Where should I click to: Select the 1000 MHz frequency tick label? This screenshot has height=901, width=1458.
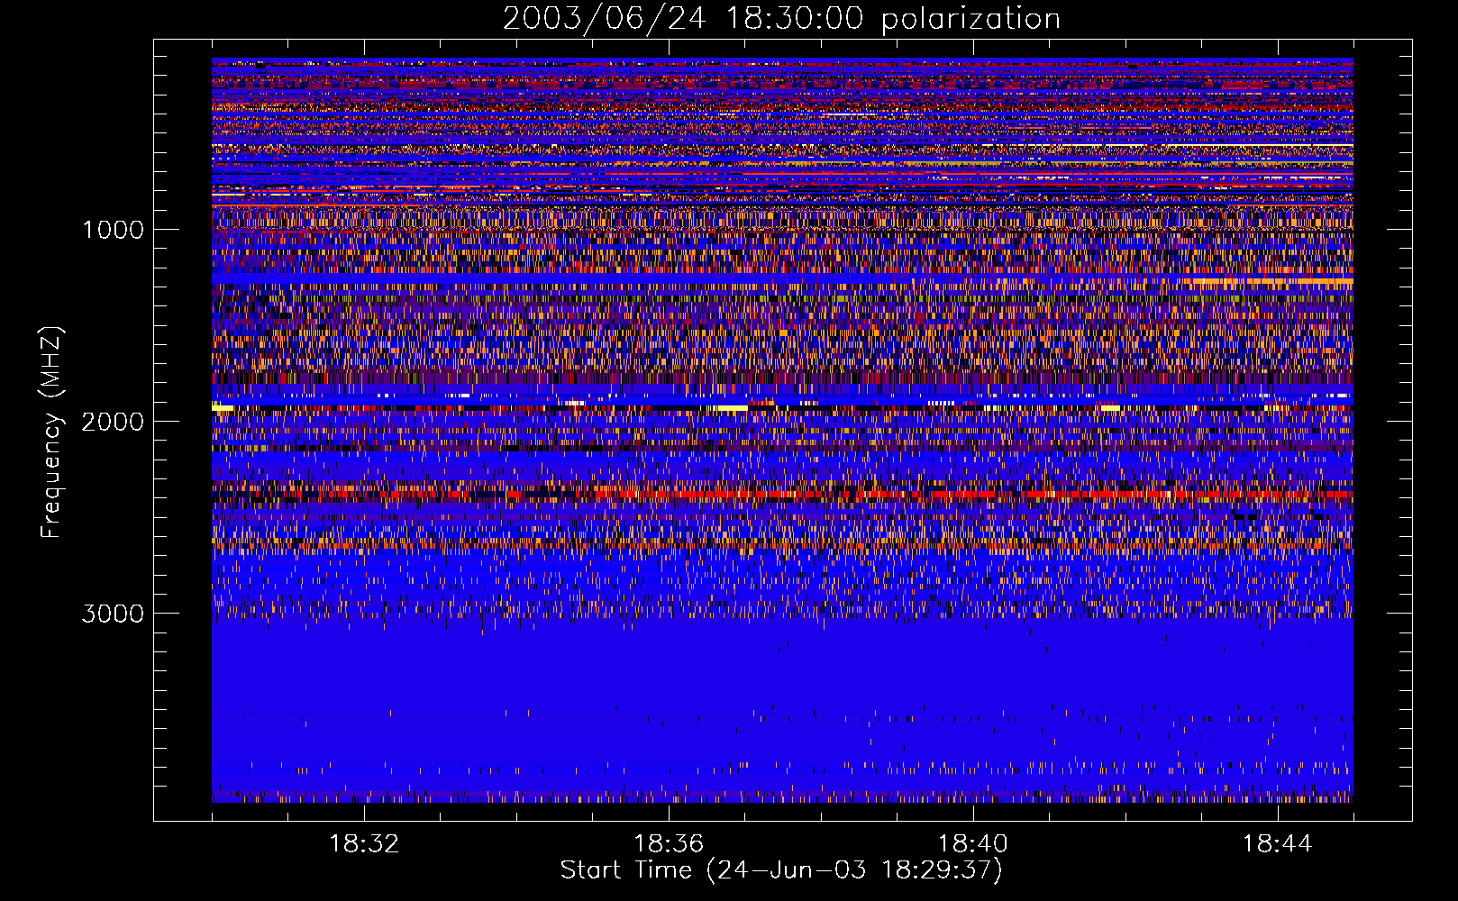113,230
